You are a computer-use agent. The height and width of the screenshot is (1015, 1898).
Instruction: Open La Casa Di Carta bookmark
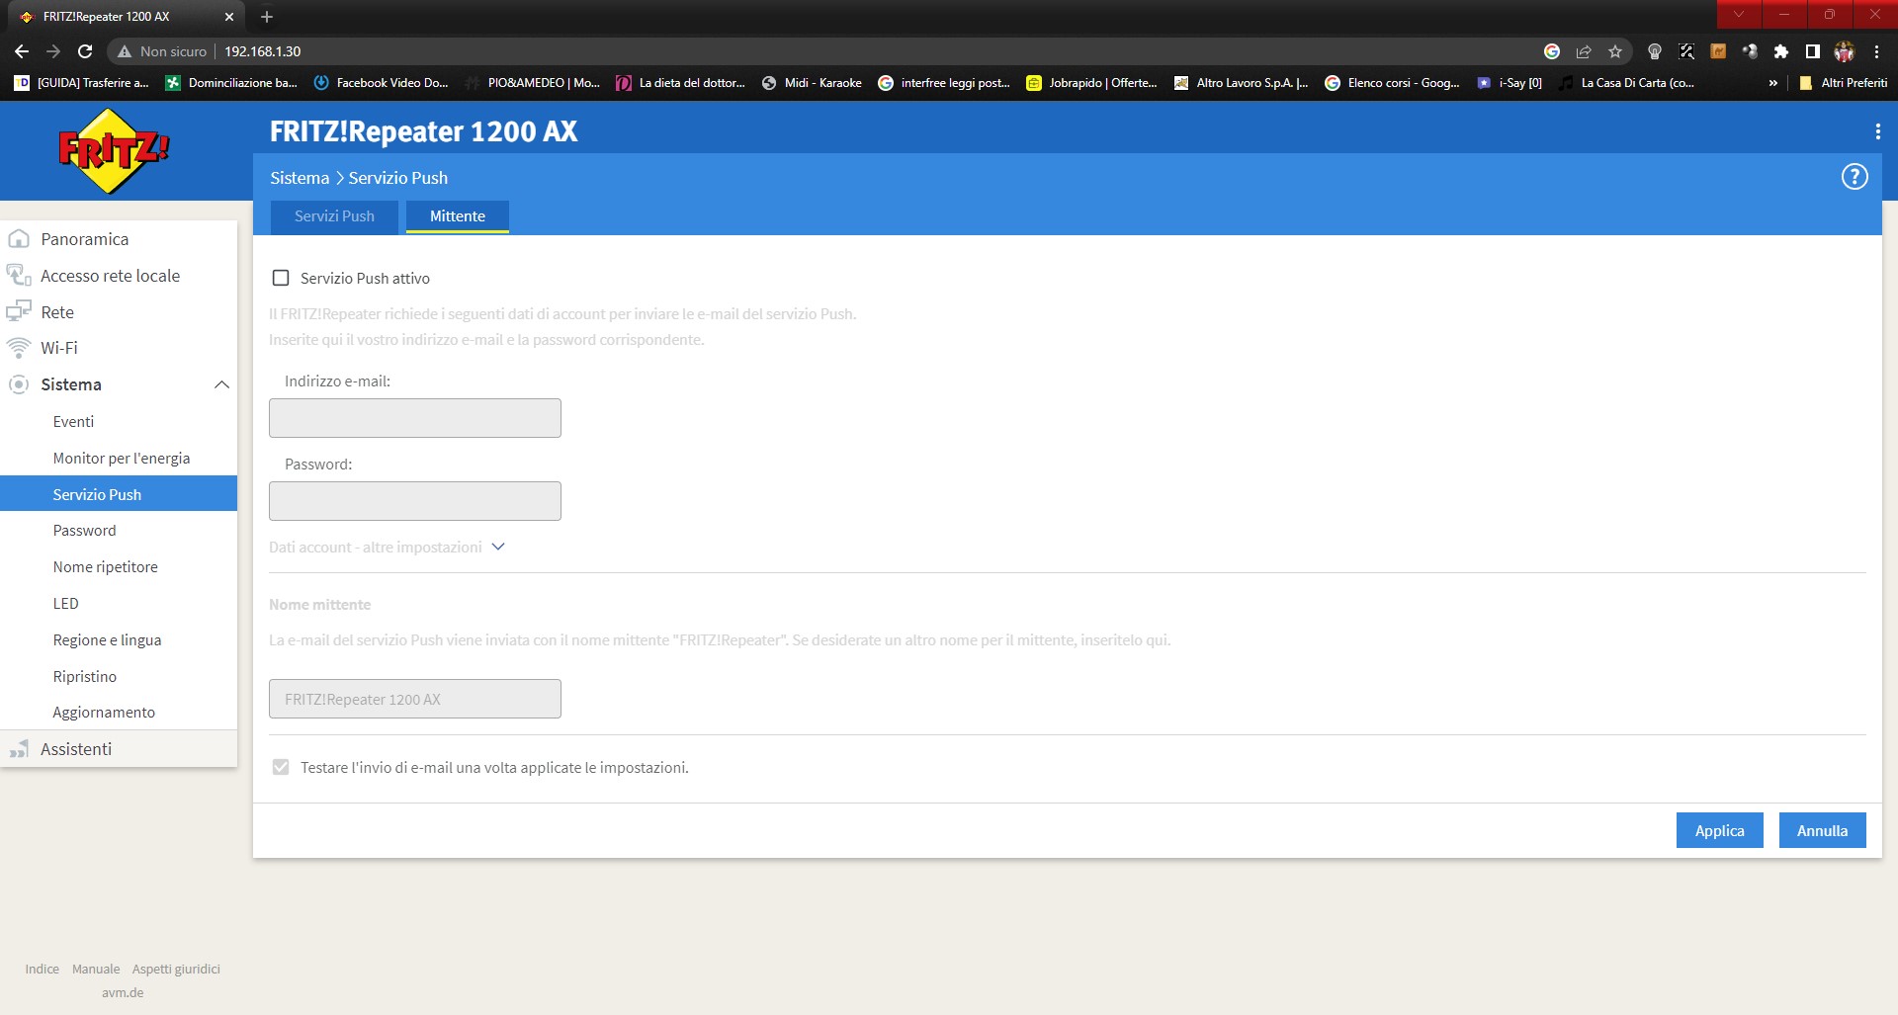(1627, 83)
